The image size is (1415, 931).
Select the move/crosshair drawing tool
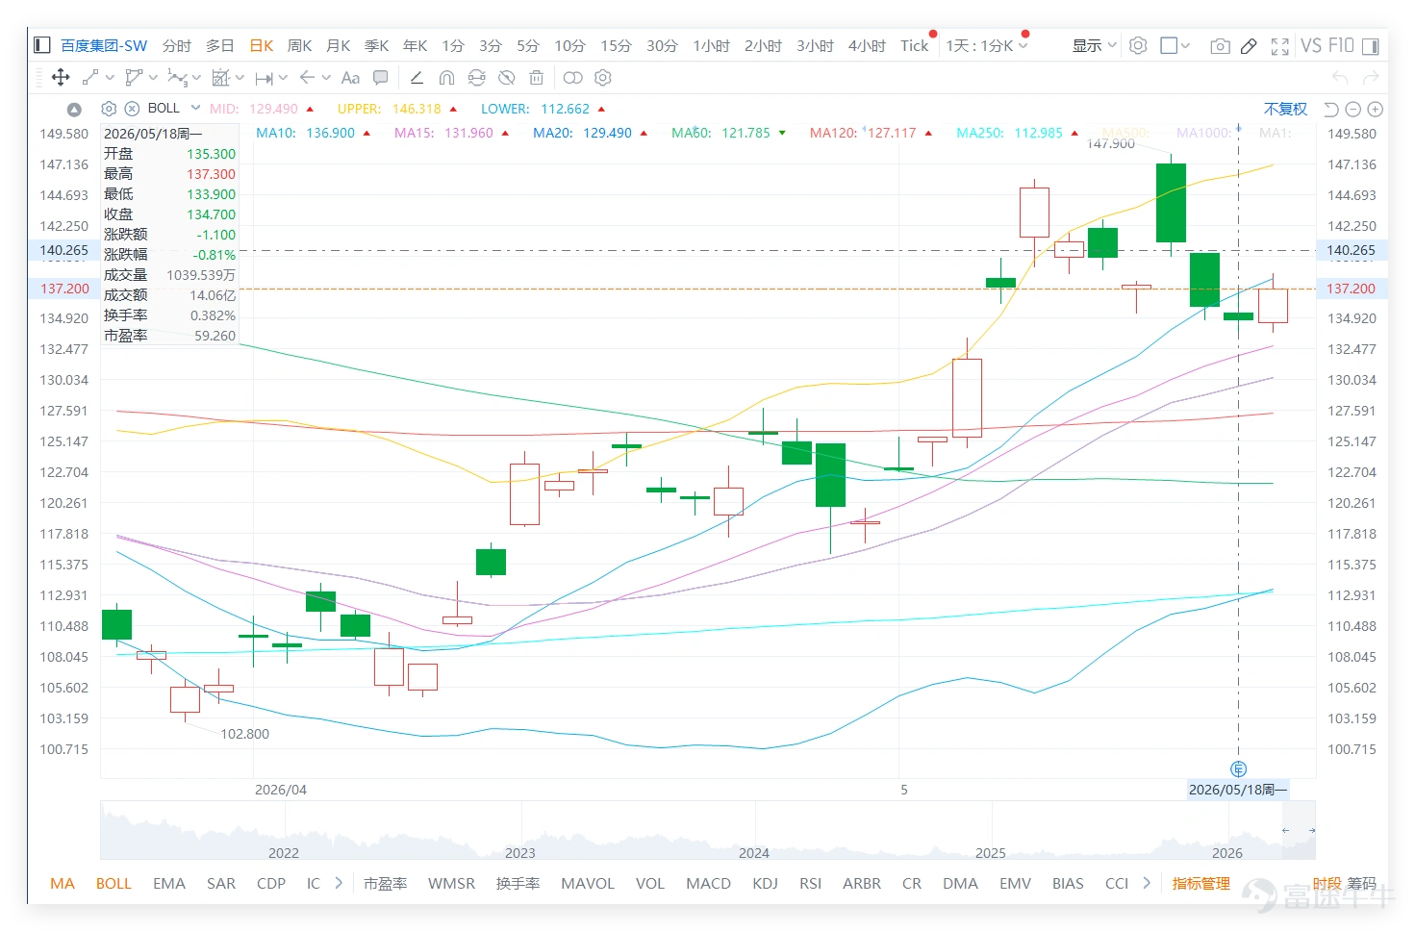click(60, 78)
